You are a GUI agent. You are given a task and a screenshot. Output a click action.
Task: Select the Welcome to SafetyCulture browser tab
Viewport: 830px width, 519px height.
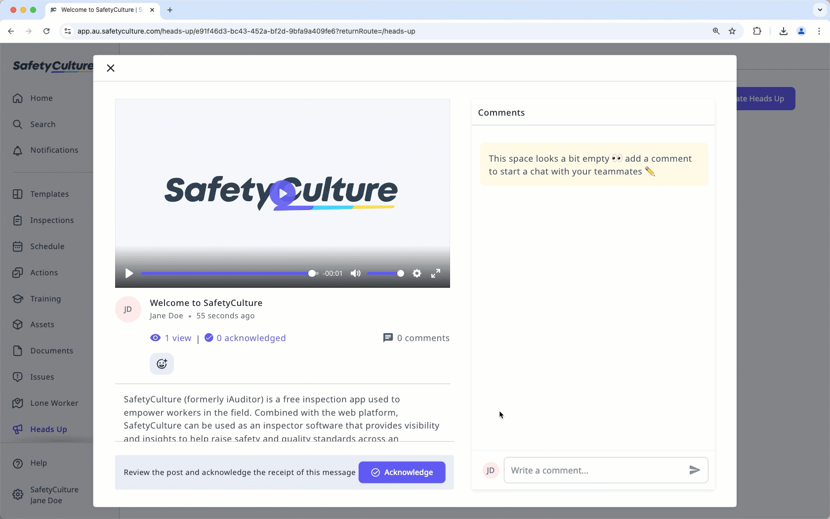[102, 10]
